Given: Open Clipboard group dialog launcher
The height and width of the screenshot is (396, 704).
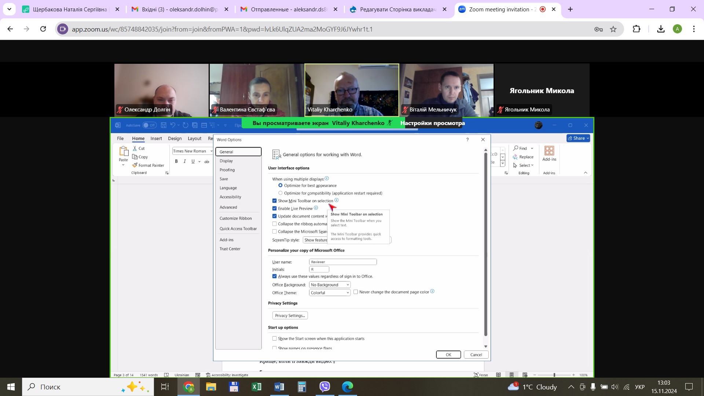Looking at the screenshot, I should [x=167, y=173].
